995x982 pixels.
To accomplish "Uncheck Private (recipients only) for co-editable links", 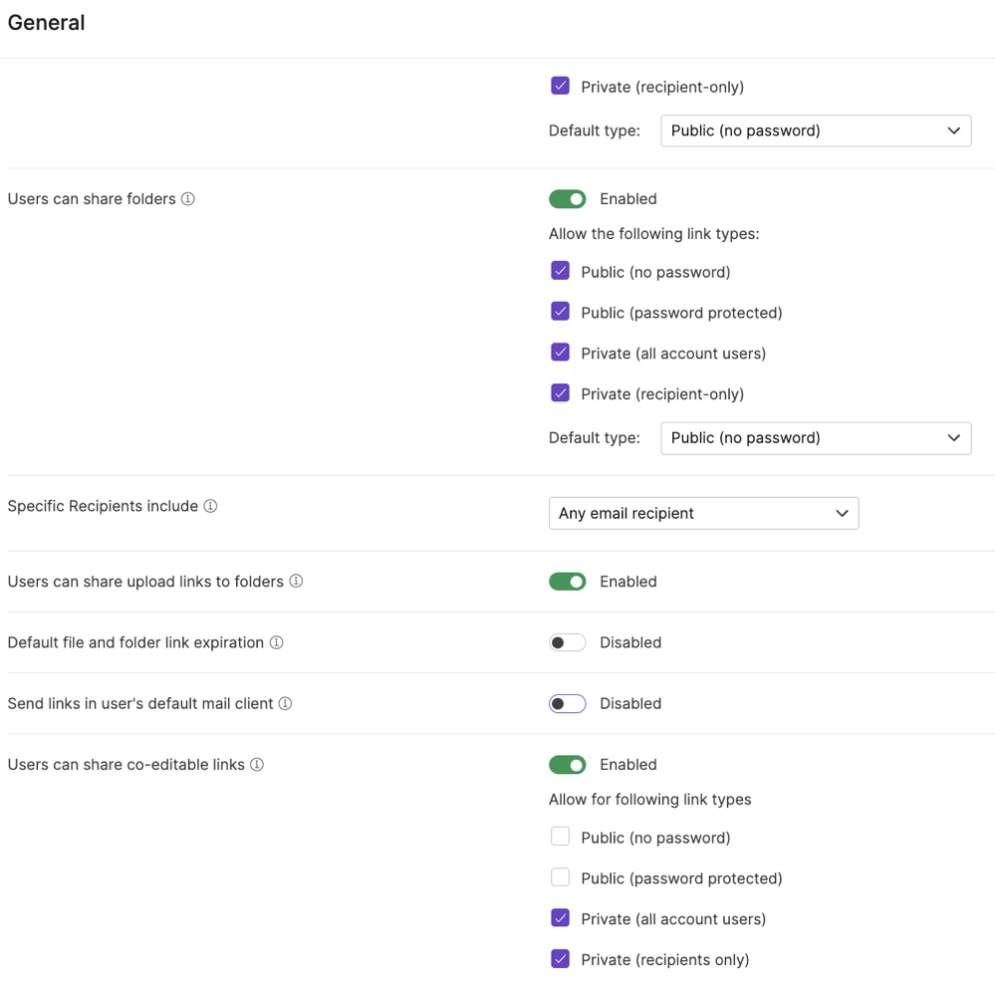I will point(561,959).
